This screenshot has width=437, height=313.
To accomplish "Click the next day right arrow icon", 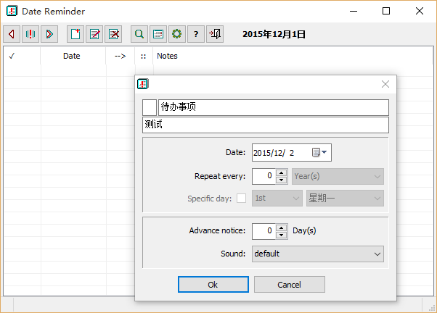I will pyautogui.click(x=49, y=34).
